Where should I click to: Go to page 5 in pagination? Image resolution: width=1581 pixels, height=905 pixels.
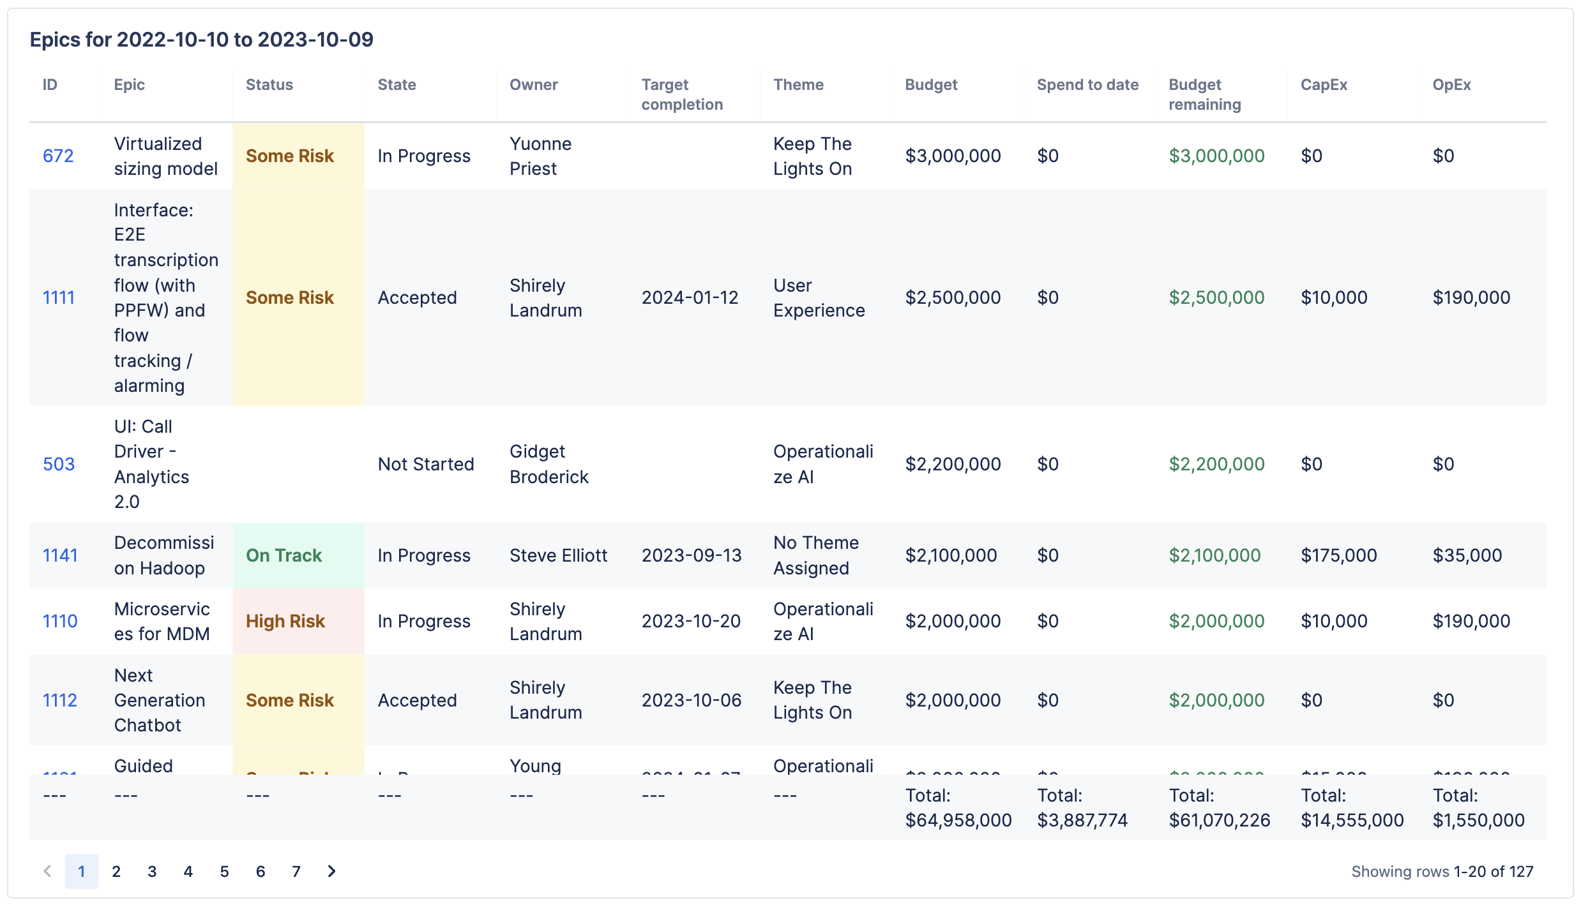click(x=225, y=871)
